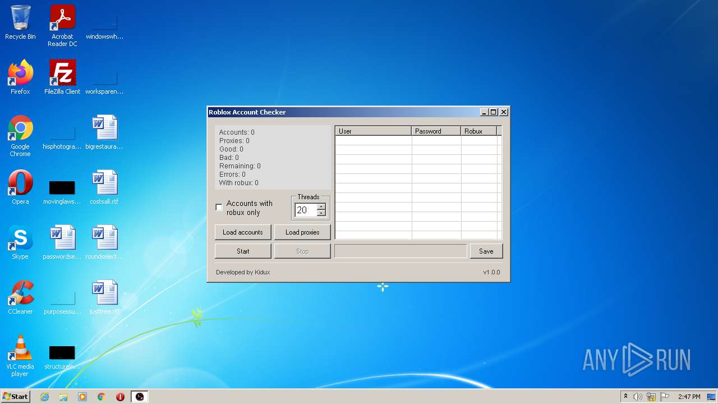Open the Windows Start menu
Image resolution: width=718 pixels, height=404 pixels.
pyautogui.click(x=15, y=397)
